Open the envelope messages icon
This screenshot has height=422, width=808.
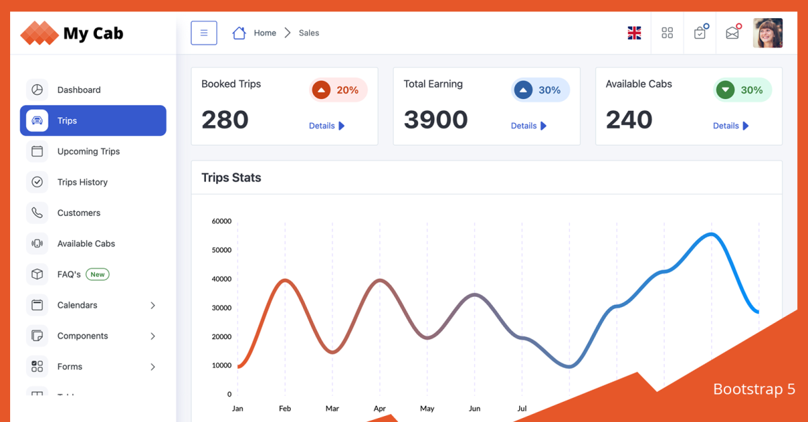tap(733, 33)
